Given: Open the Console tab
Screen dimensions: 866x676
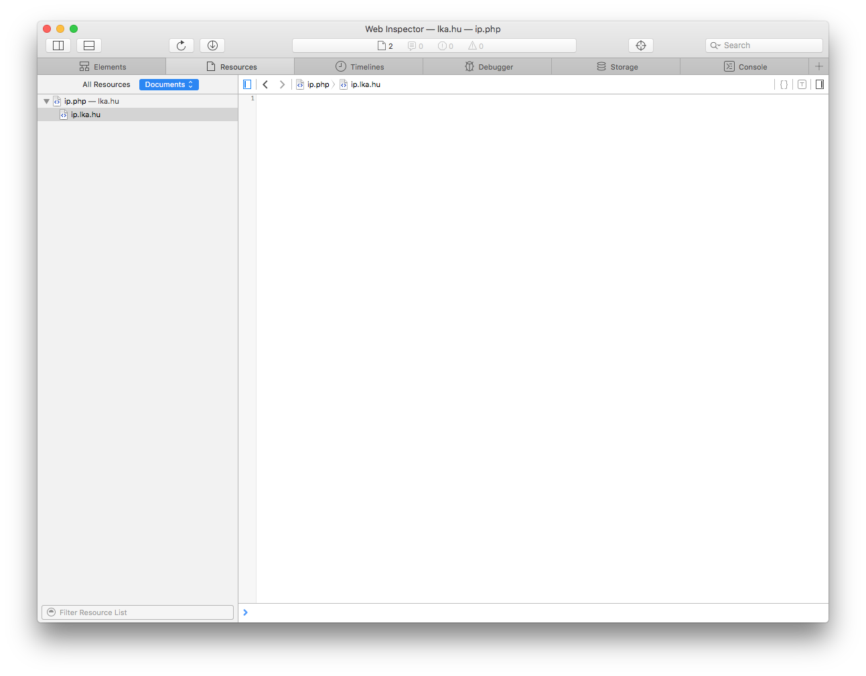Looking at the screenshot, I should (745, 67).
